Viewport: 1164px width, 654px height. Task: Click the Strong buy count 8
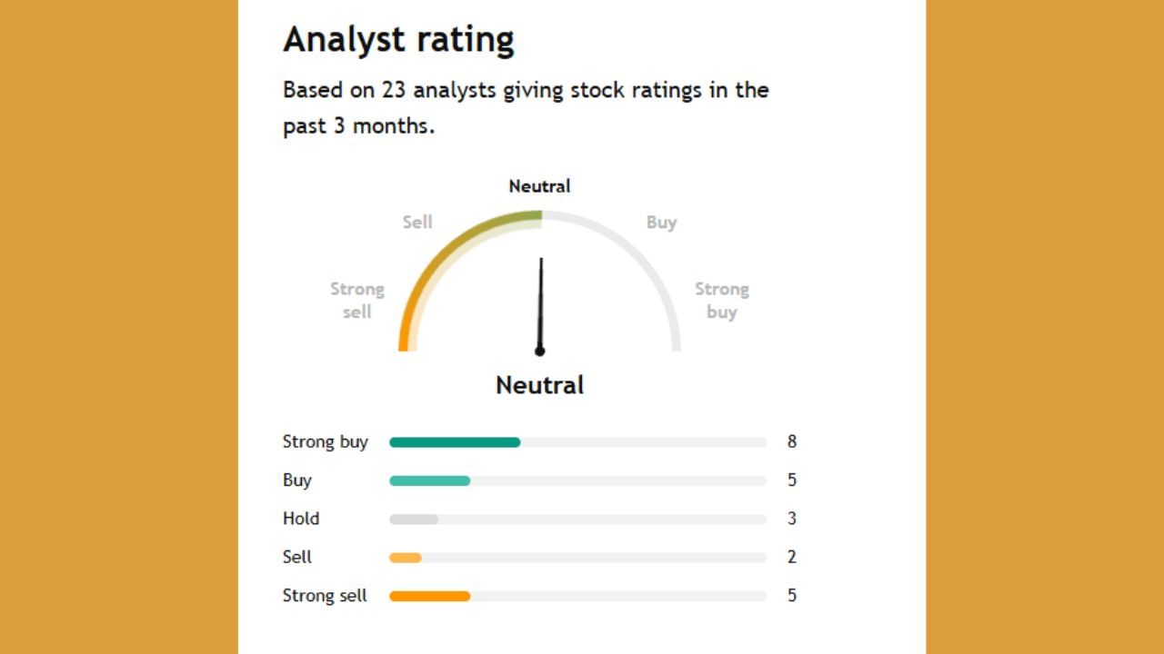pos(792,442)
